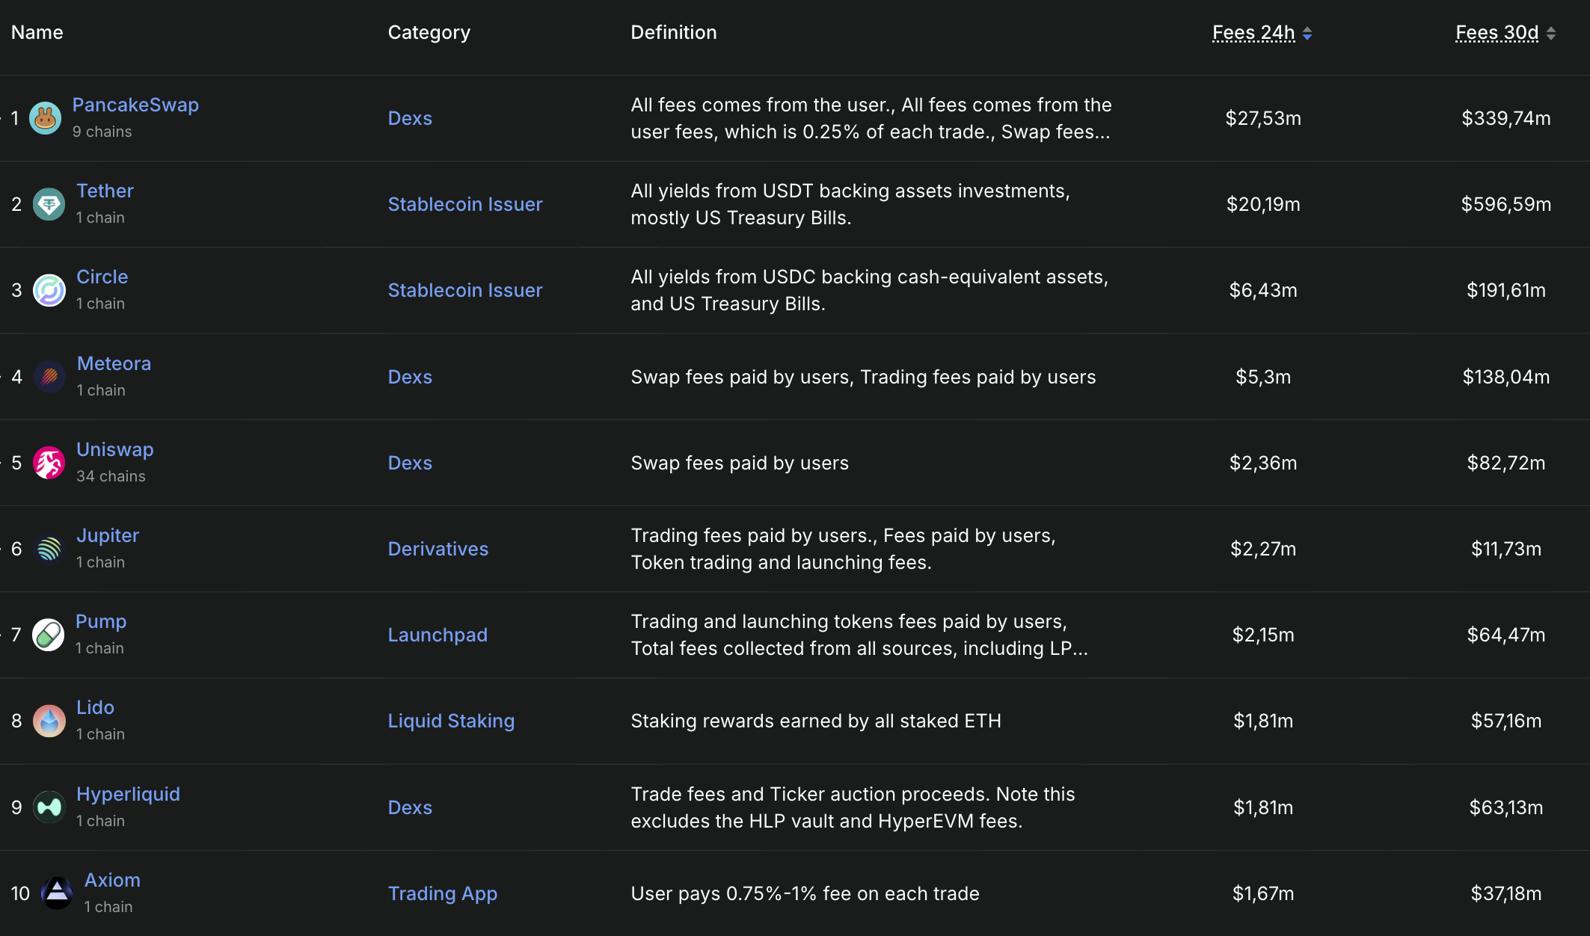Open the Liquid Staking category
This screenshot has width=1590, height=936.
pyautogui.click(x=451, y=721)
